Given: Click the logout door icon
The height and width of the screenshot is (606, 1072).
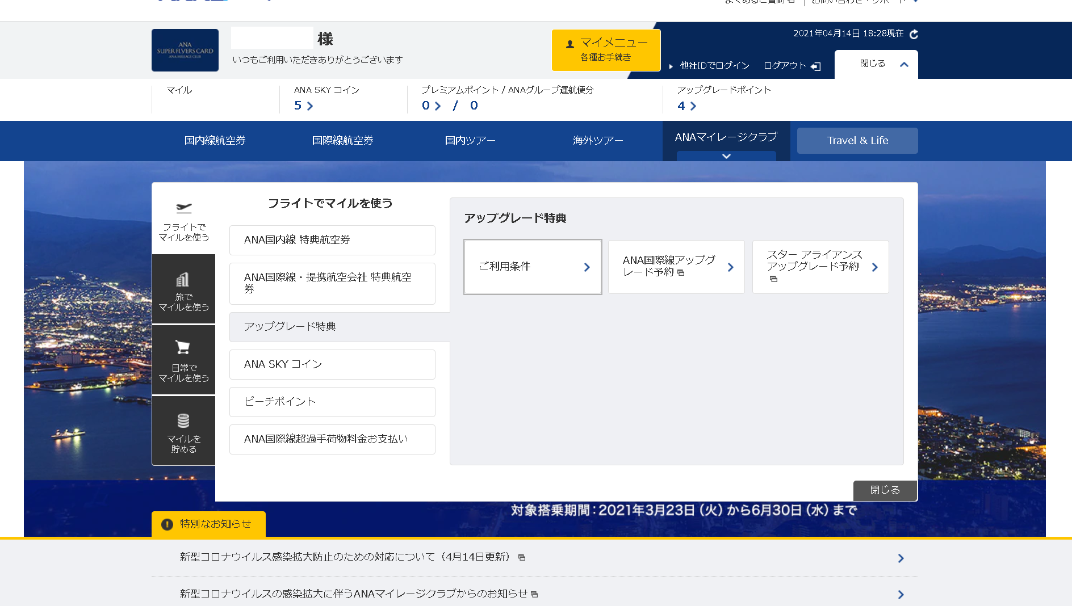Looking at the screenshot, I should tap(816, 66).
